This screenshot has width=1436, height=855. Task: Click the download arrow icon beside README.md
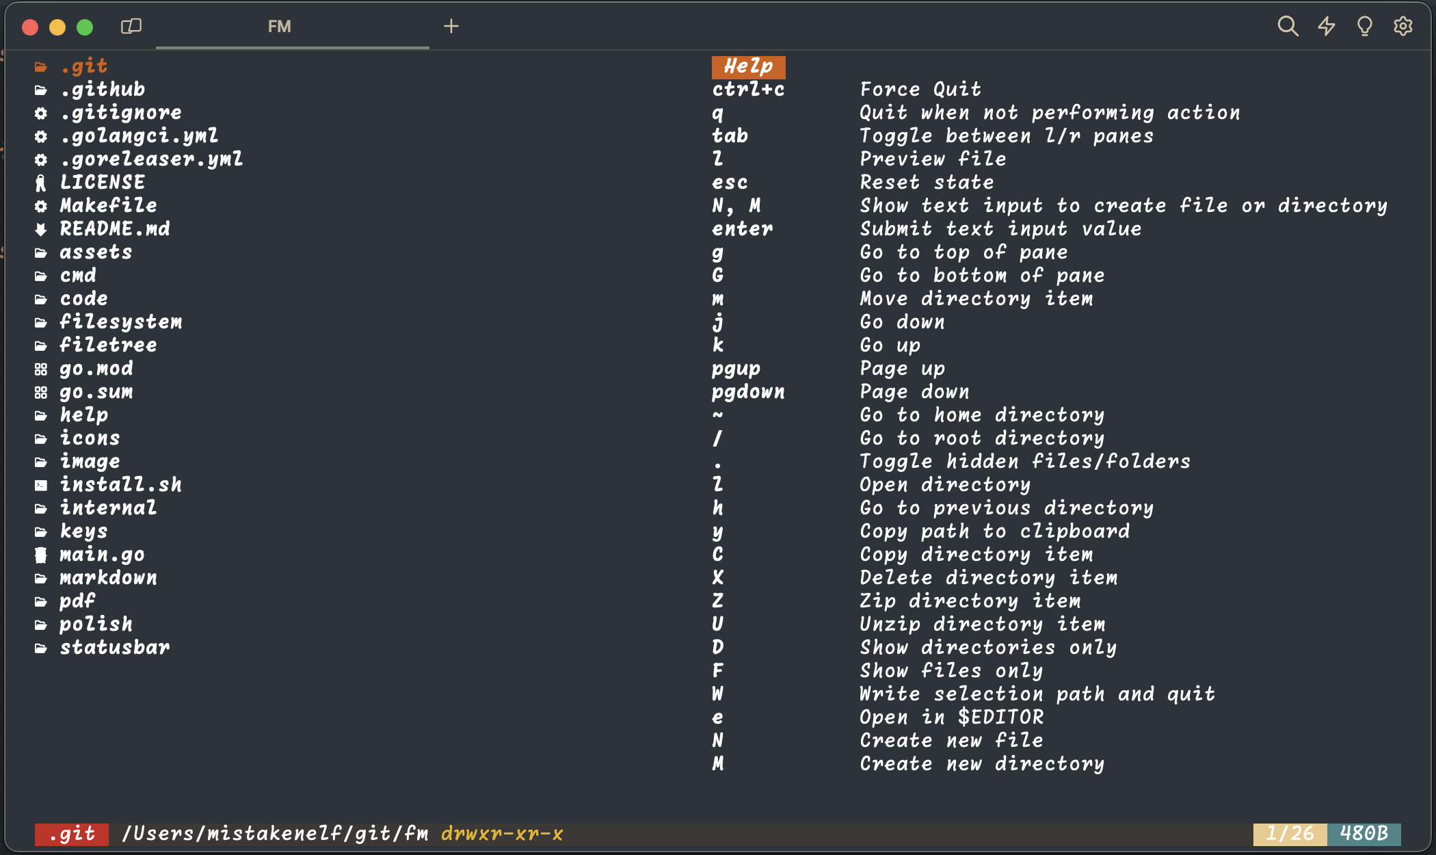(x=41, y=229)
